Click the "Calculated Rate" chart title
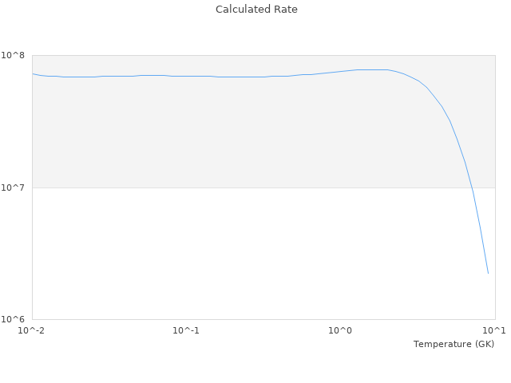The height and width of the screenshot is (383, 511). click(255, 10)
